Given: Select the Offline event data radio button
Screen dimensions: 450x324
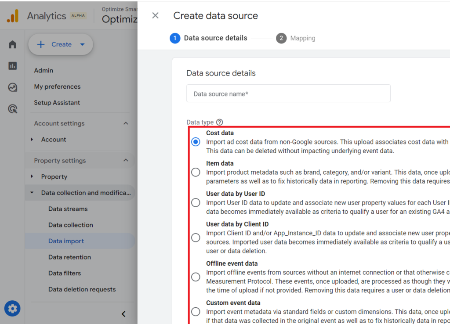Looking at the screenshot, I should click(196, 277).
